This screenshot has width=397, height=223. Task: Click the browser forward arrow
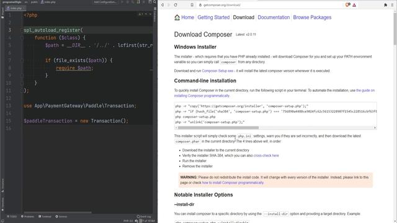pyautogui.click(x=169, y=5)
